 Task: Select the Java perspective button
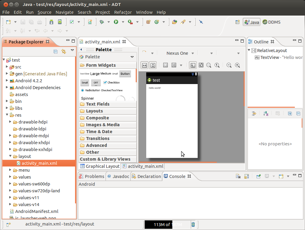252,22
